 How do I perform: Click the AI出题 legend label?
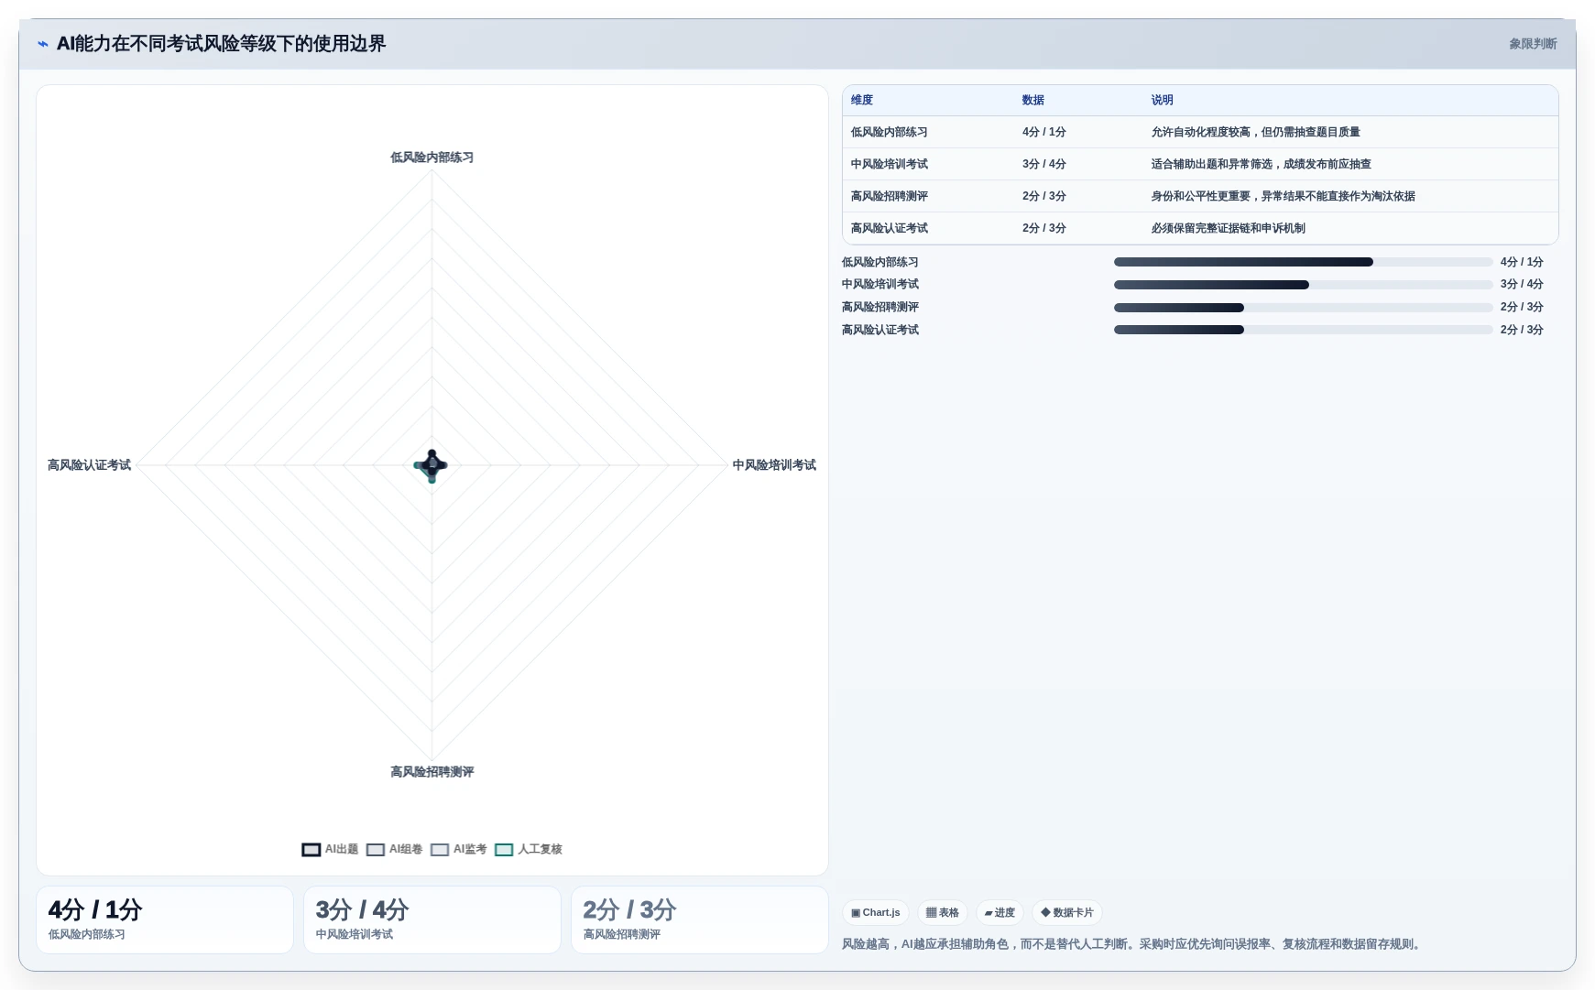coord(342,850)
